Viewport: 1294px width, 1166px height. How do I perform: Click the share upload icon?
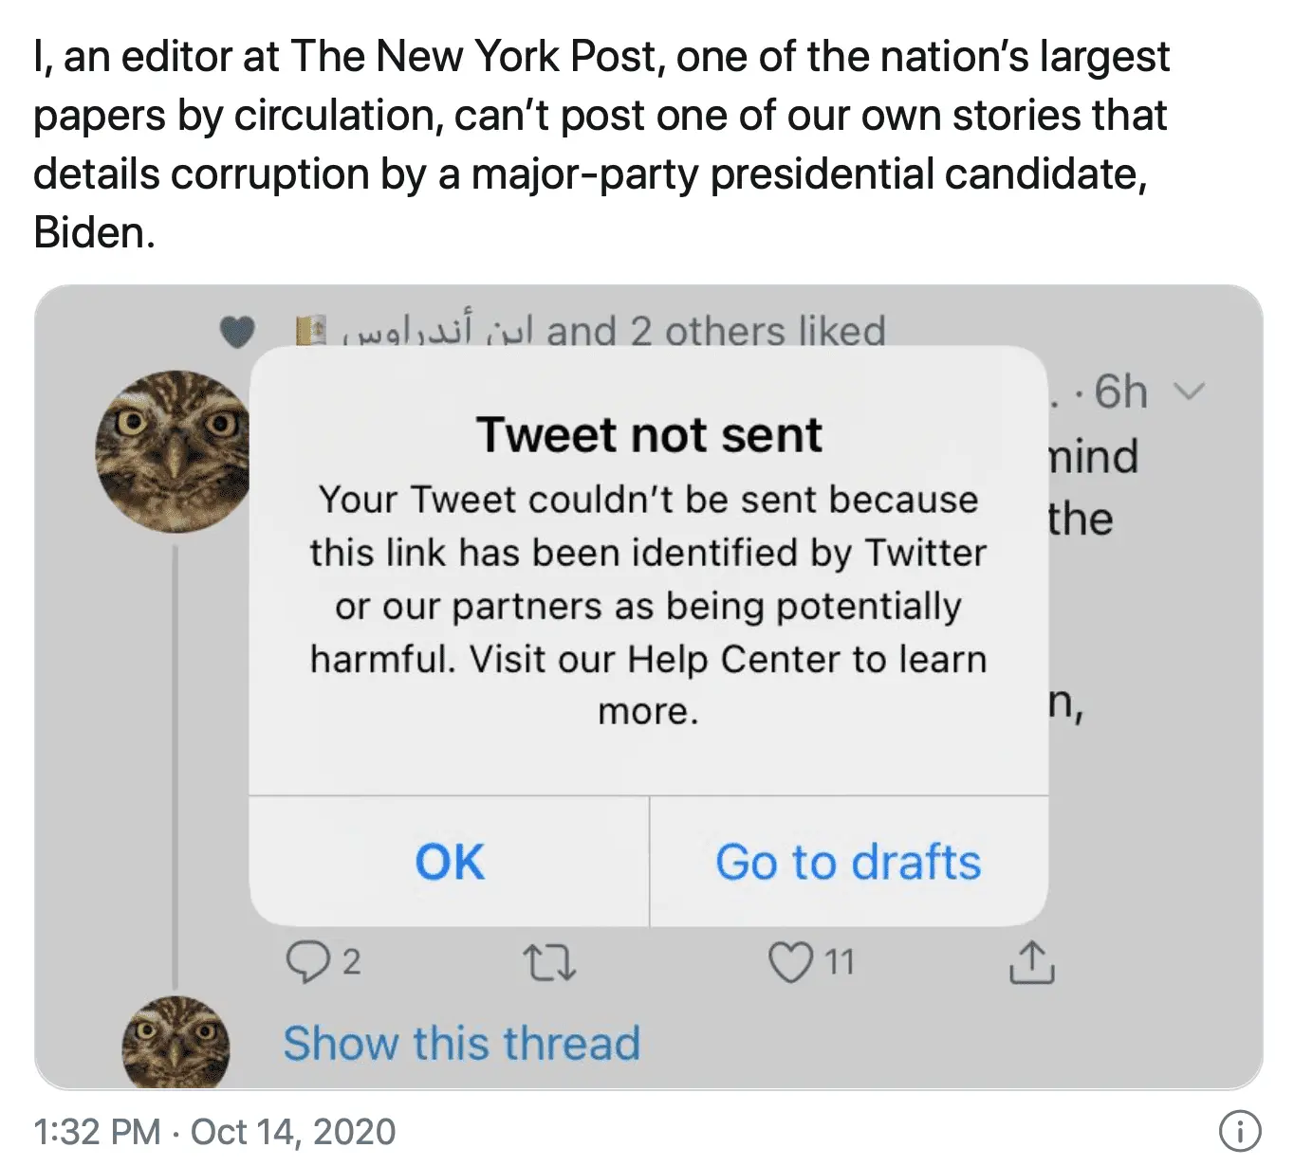point(1031,963)
